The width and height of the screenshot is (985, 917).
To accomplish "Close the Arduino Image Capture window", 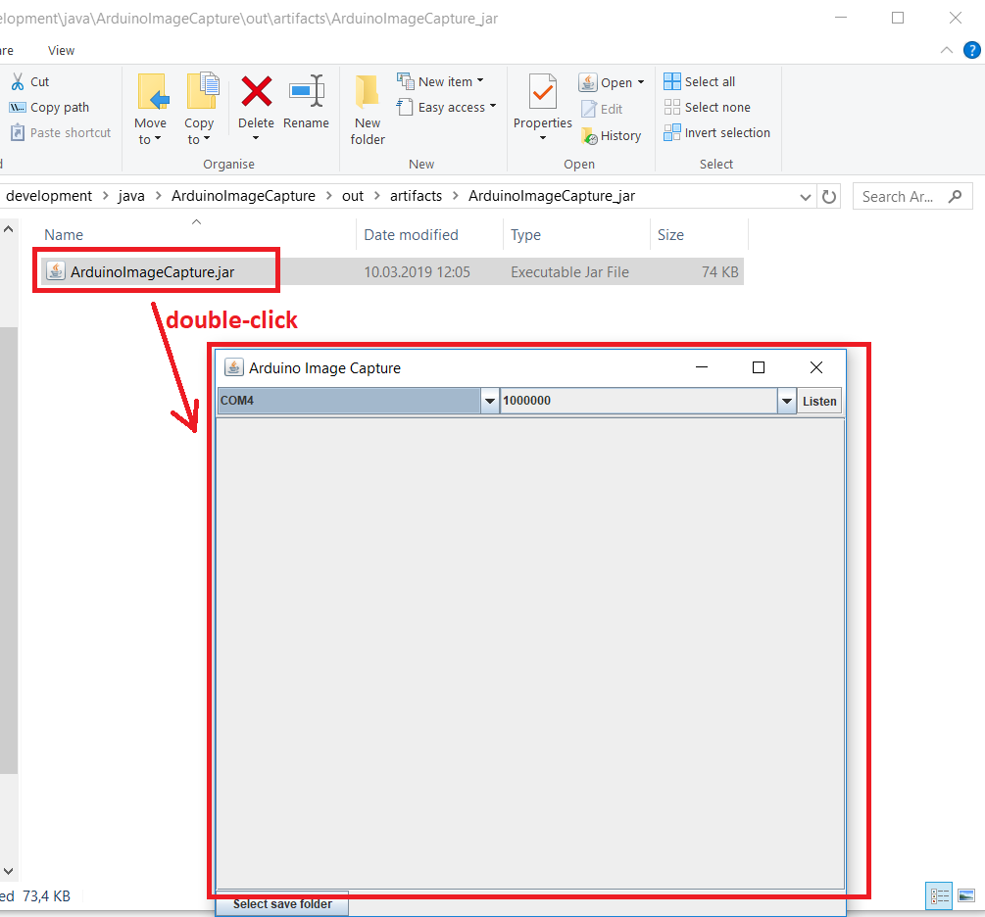I will pyautogui.click(x=816, y=367).
